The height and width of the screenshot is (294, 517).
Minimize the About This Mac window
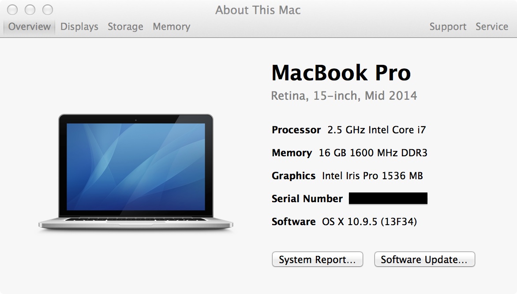click(30, 10)
